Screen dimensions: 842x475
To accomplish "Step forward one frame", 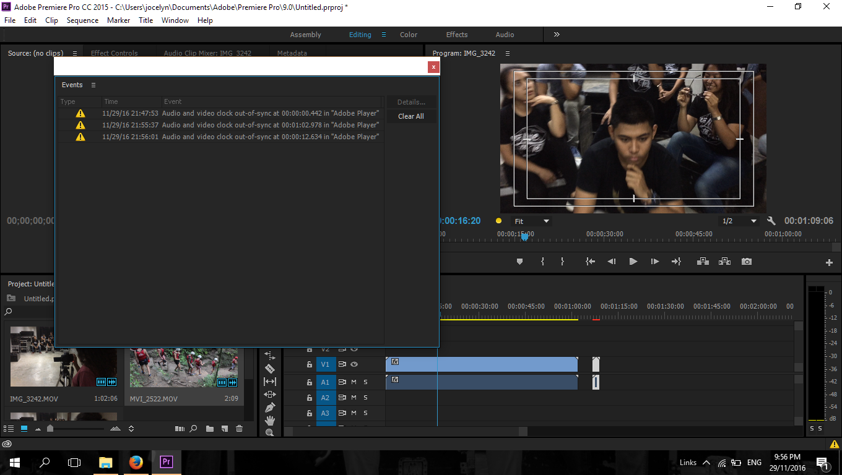I will [x=654, y=262].
